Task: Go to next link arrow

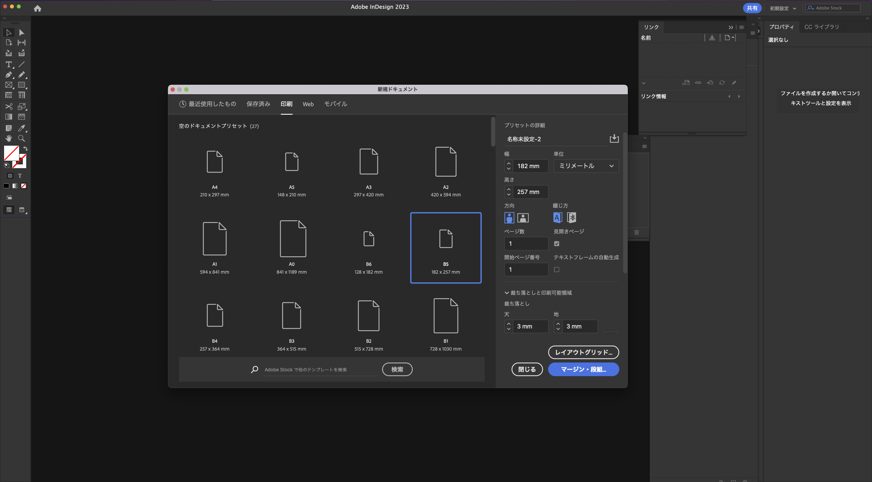Action: point(739,96)
